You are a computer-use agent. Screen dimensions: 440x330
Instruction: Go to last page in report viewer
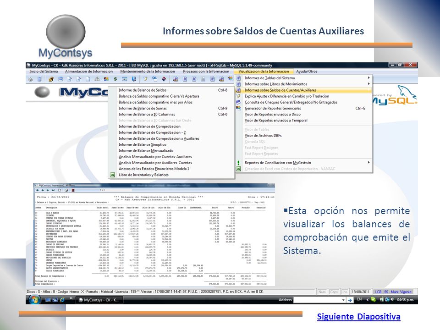point(53,190)
